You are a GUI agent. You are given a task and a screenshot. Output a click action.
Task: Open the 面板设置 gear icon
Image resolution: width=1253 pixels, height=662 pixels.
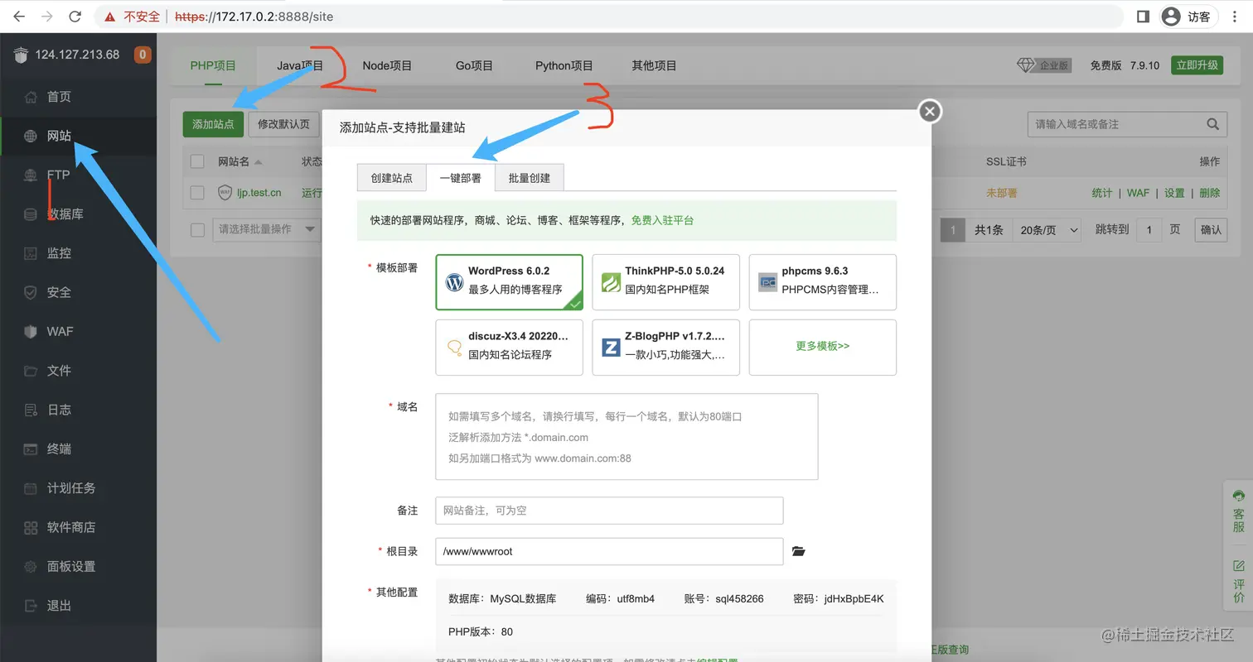point(31,567)
